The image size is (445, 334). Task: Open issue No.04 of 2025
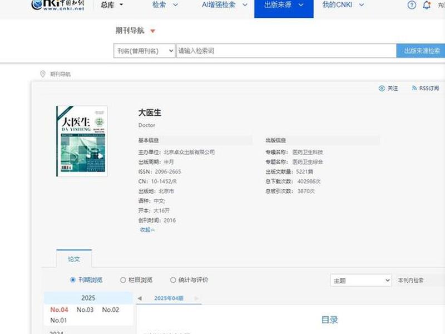pyautogui.click(x=59, y=310)
